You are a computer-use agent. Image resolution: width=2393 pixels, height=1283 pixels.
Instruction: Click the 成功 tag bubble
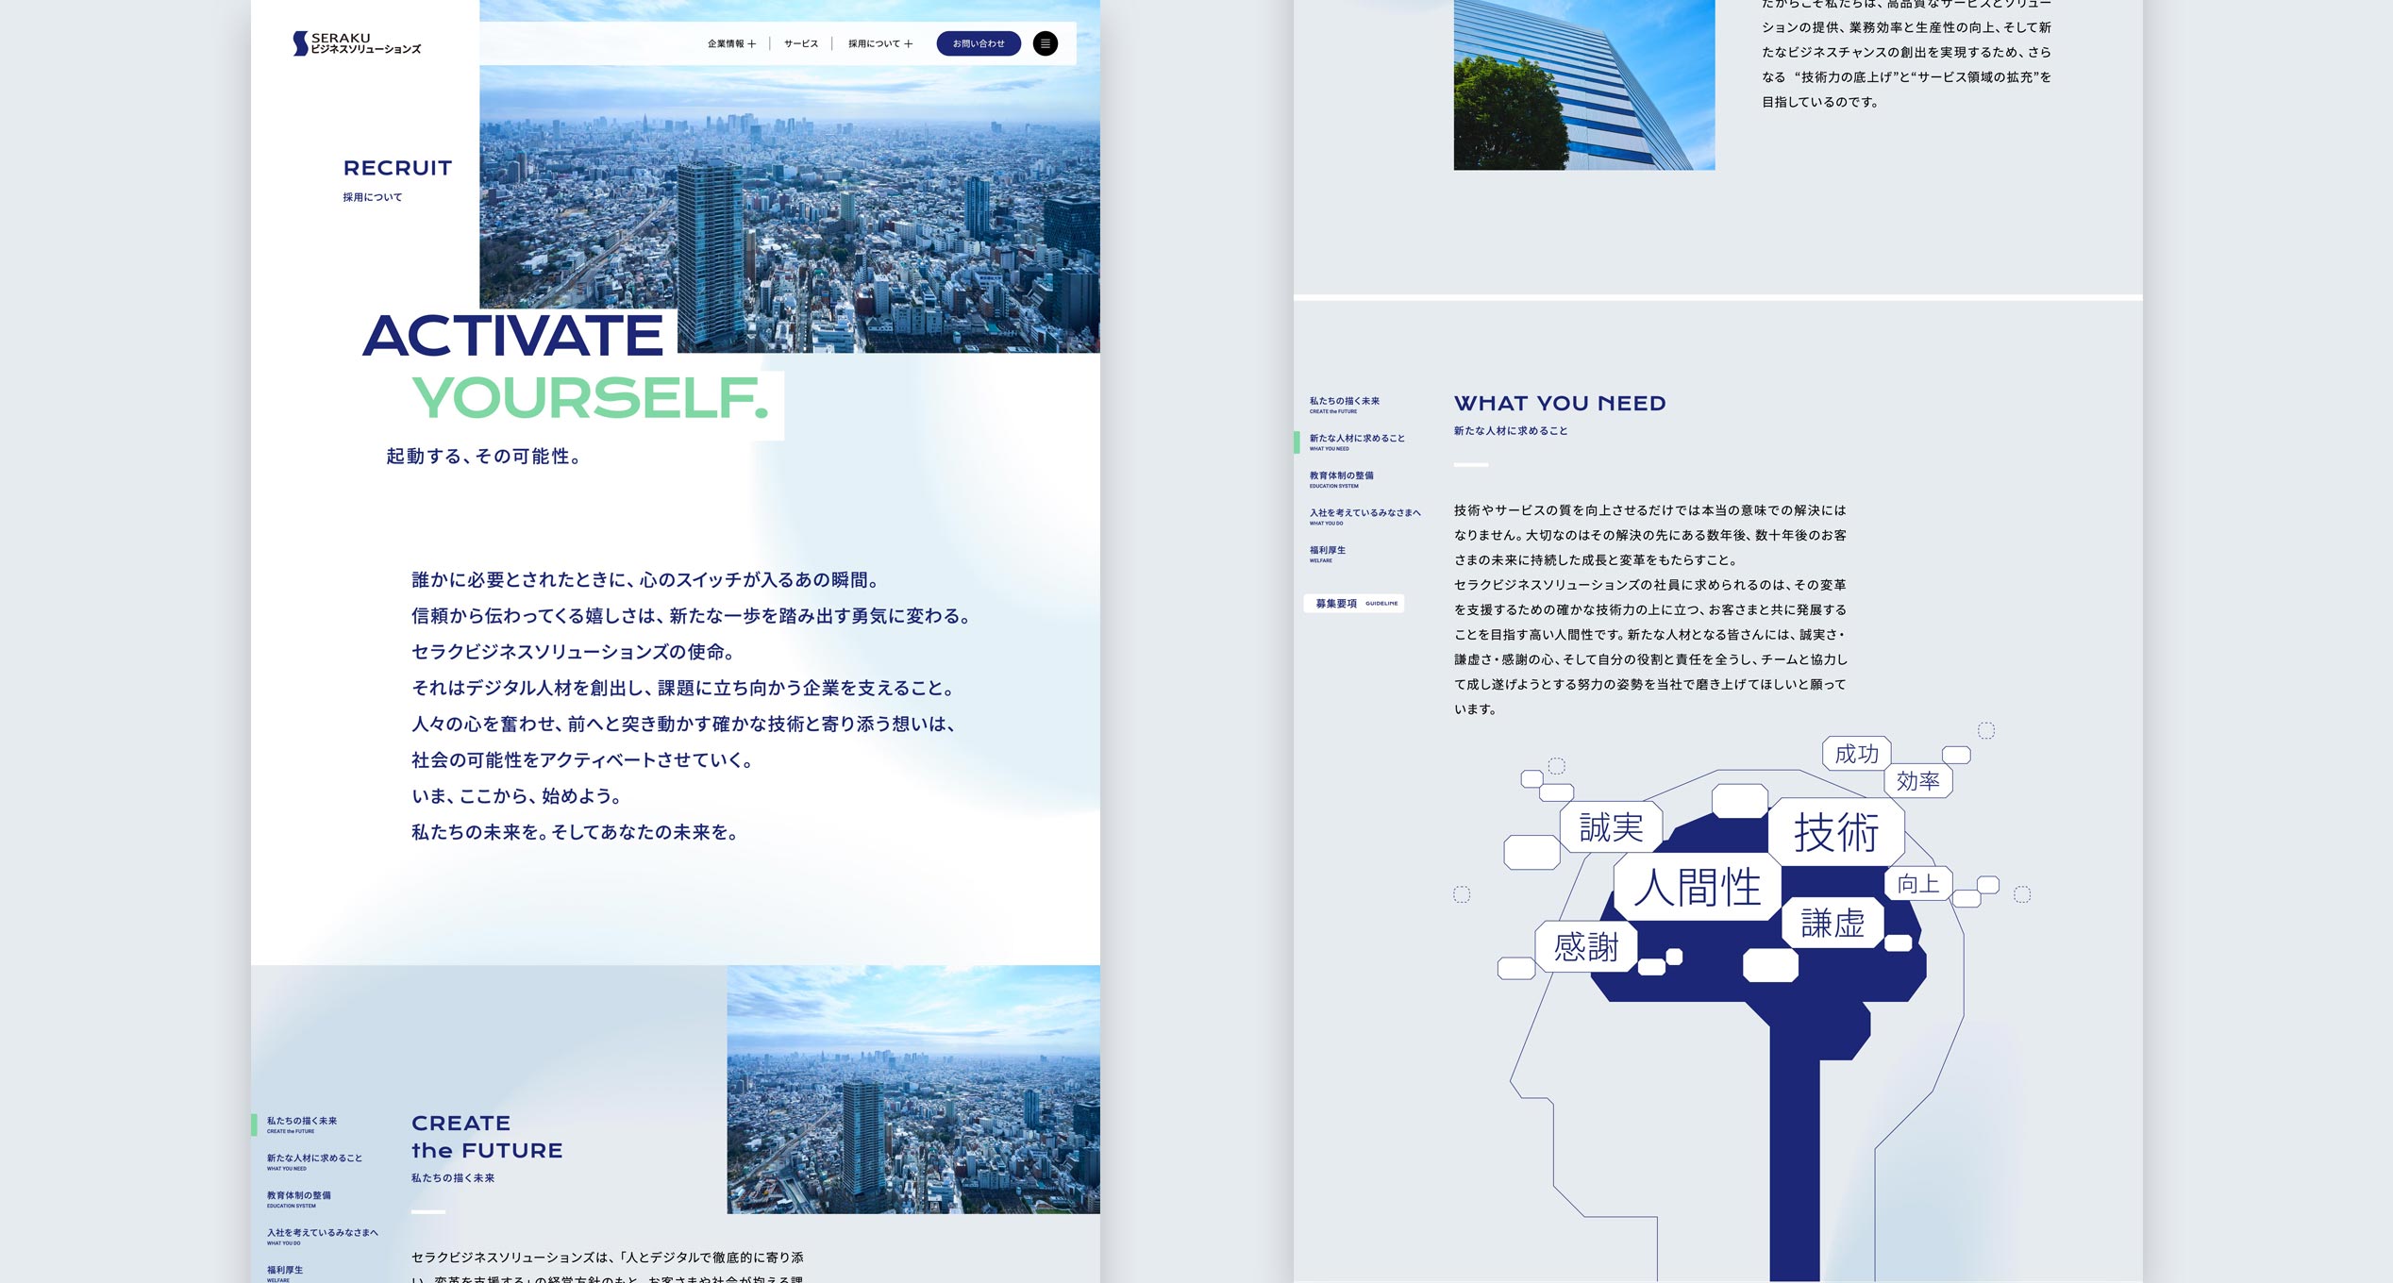pos(1856,754)
